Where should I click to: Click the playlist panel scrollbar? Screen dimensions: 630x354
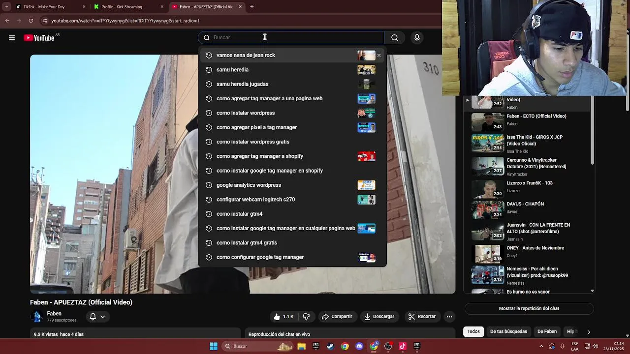click(592, 130)
